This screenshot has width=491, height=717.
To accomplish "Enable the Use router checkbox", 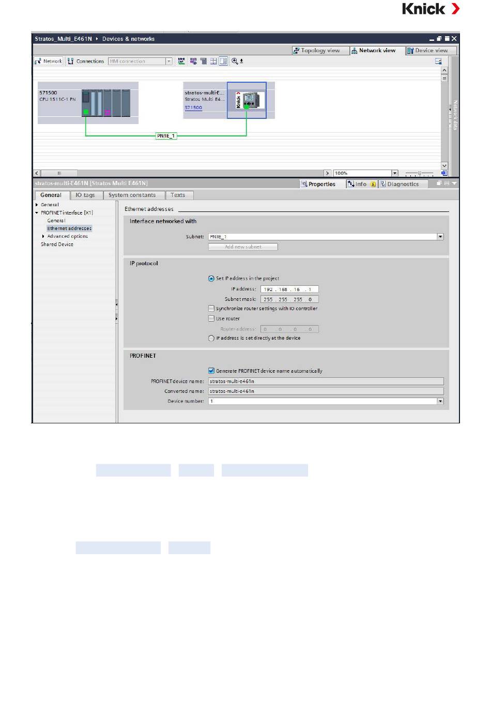I will pyautogui.click(x=211, y=318).
